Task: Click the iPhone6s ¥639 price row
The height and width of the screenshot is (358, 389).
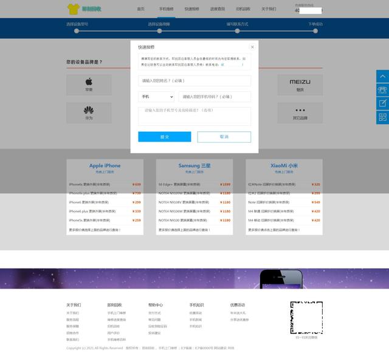Action: pos(105,184)
